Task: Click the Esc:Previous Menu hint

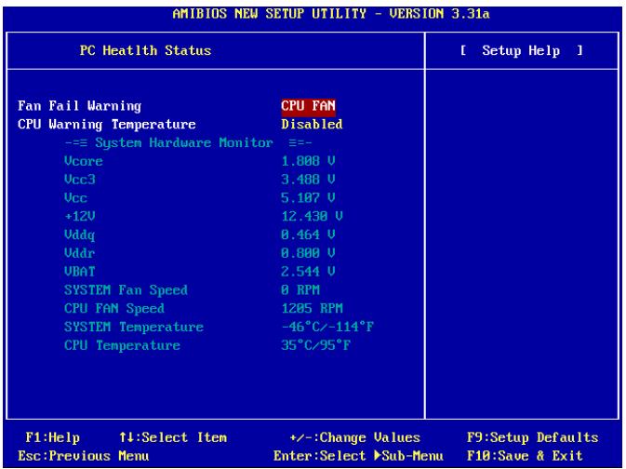Action: [84, 456]
